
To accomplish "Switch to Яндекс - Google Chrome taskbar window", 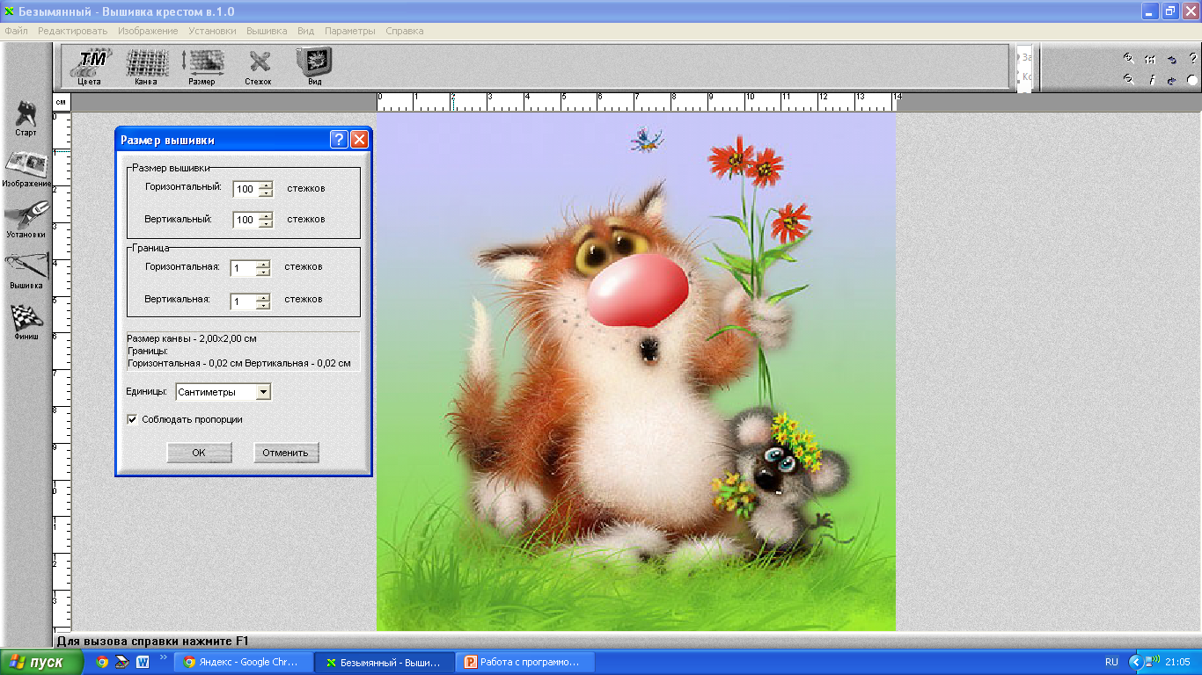I will (x=244, y=662).
